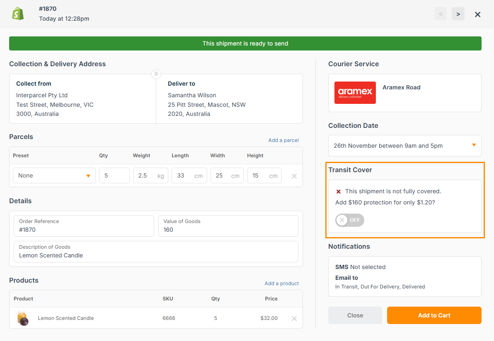The width and height of the screenshot is (494, 341).
Task: Open the Notifications settings panel
Action: [x=404, y=276]
